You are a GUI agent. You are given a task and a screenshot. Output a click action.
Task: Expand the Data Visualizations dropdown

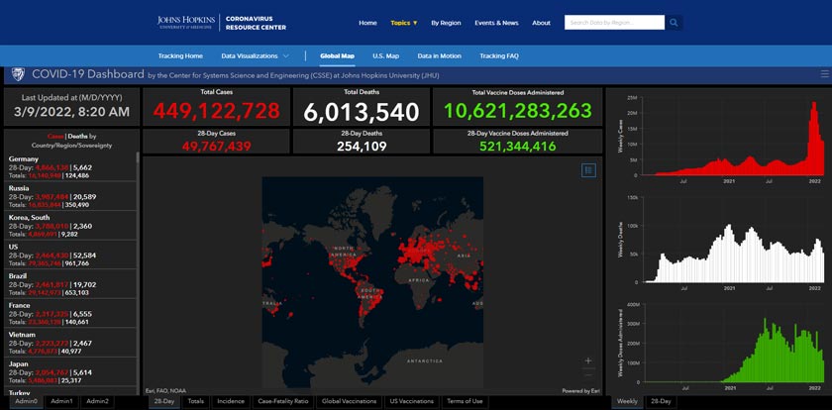pyautogui.click(x=255, y=55)
